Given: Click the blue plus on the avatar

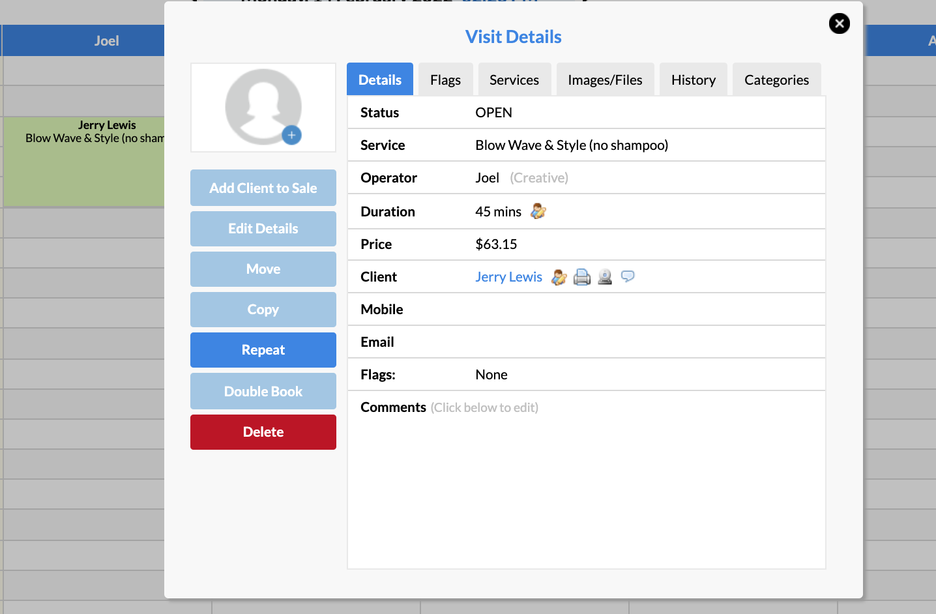Looking at the screenshot, I should coord(291,135).
